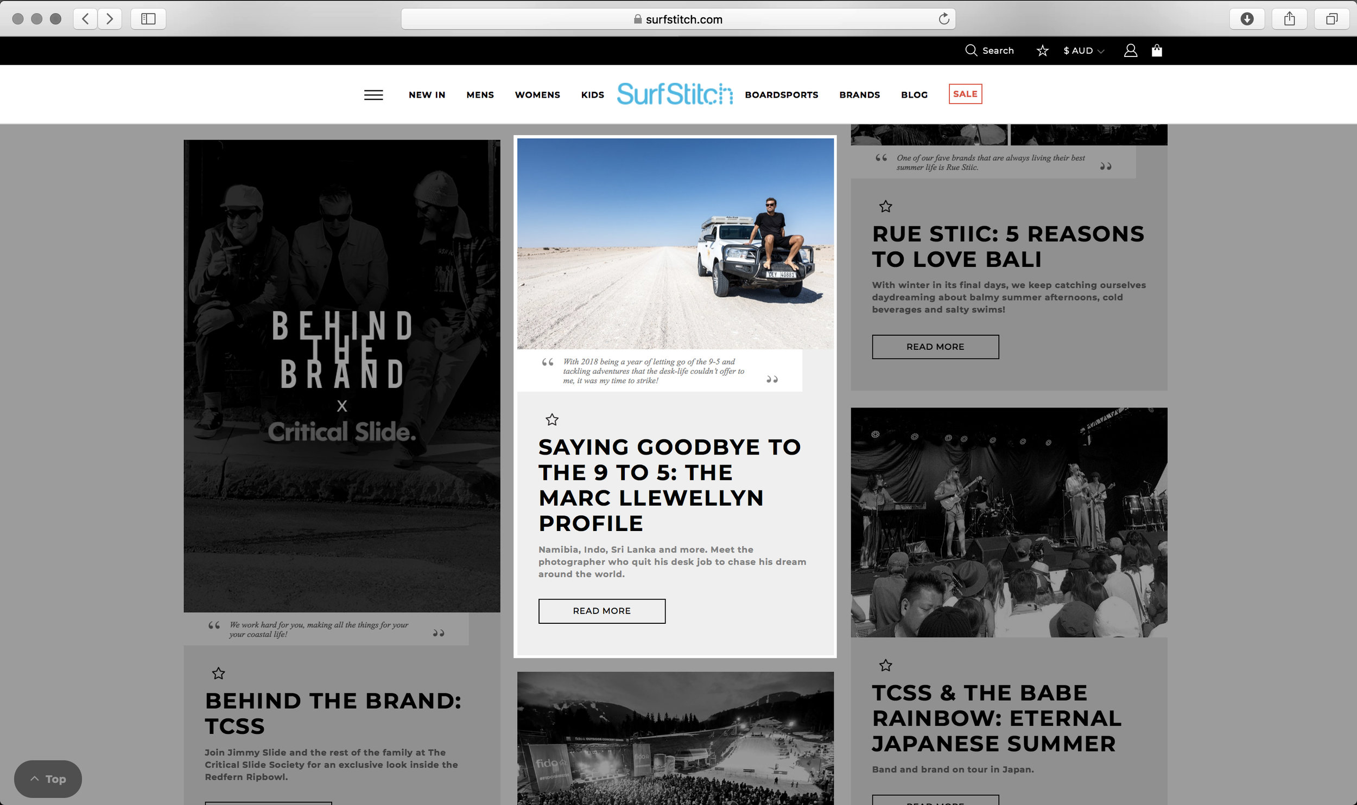Read more on Marc Llewellyn profile
Screen dimensions: 1357x805
pyautogui.click(x=601, y=611)
